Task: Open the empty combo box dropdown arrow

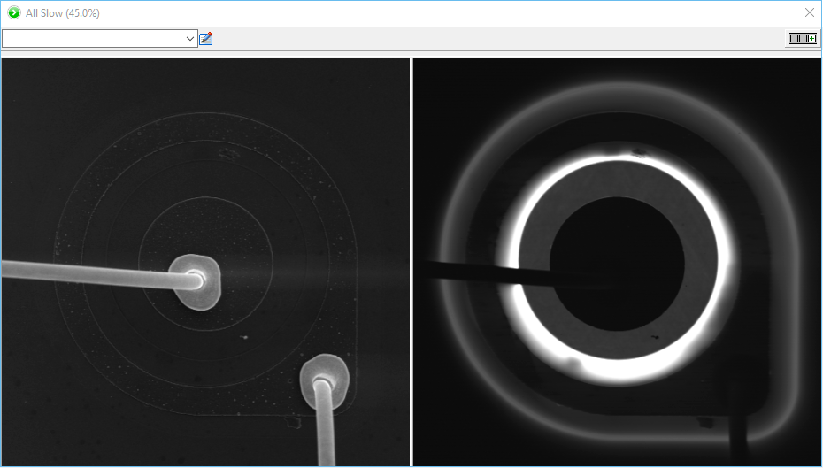Action: [190, 38]
